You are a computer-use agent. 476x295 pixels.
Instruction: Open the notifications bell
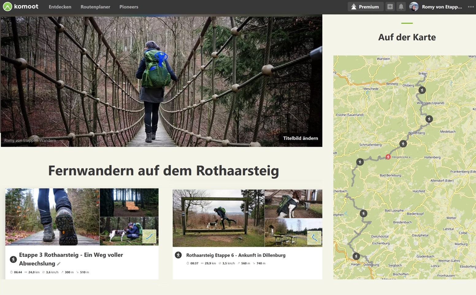click(401, 7)
